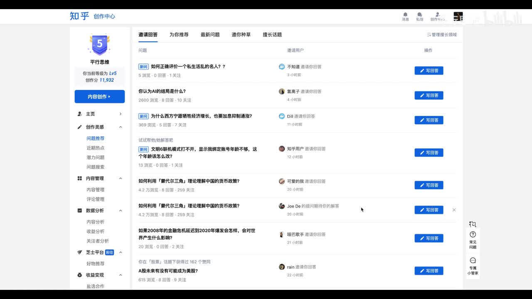Expand the 主页 sidebar item
Image resolution: width=532 pixels, height=299 pixels.
point(121,114)
